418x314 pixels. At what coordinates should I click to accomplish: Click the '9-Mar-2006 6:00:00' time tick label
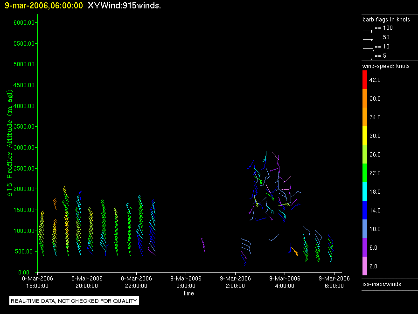click(334, 282)
